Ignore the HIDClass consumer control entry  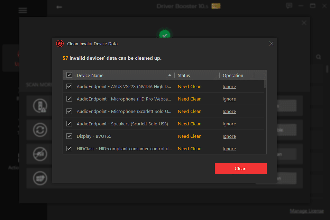tap(229, 149)
